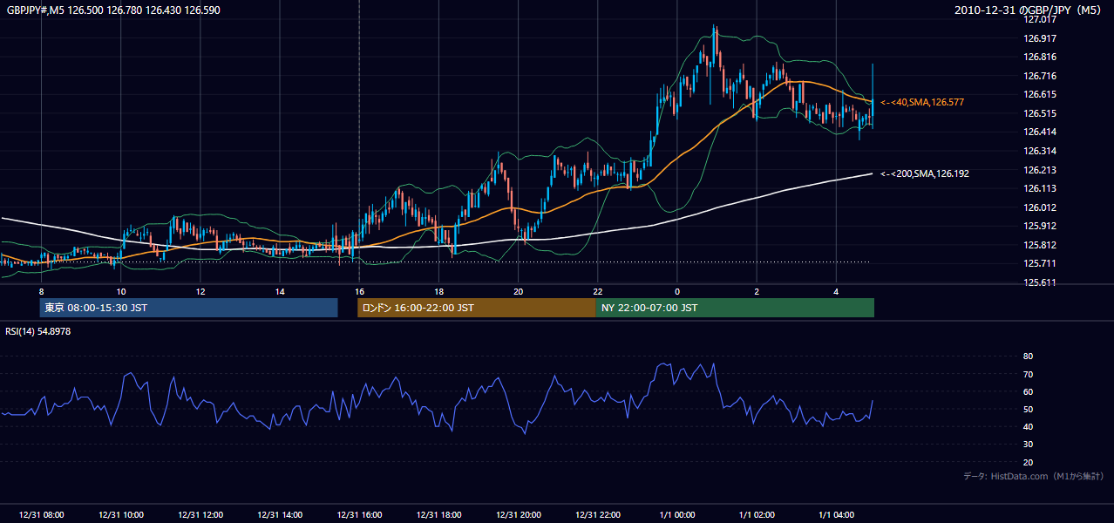Click the 126.314 price axis label
This screenshot has height=523, width=1114.
1040,151
